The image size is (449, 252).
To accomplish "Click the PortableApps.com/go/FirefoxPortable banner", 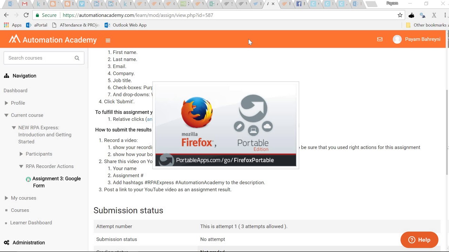I will coord(226,160).
